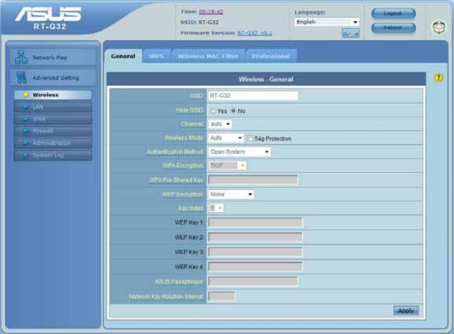This screenshot has width=454, height=334.
Task: Click the ASUS mascot face icon
Action: pyautogui.click(x=439, y=27)
